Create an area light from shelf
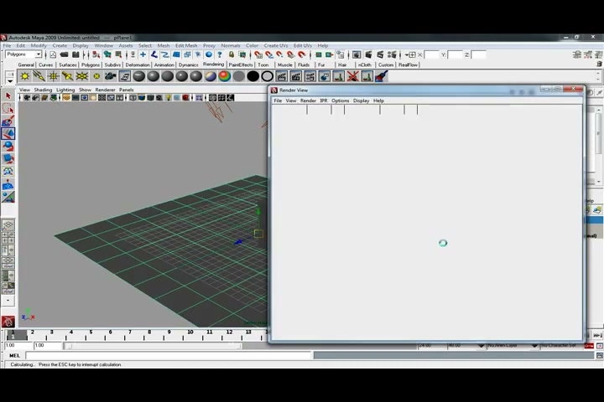604x402 pixels. pos(81,76)
